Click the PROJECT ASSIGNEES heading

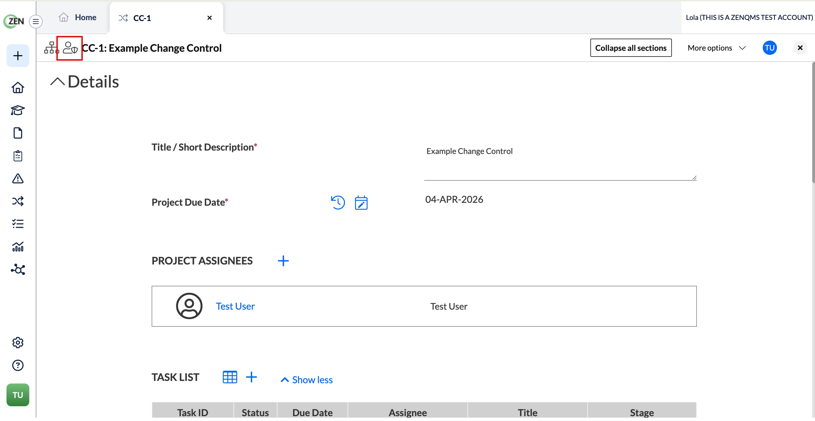(x=202, y=261)
